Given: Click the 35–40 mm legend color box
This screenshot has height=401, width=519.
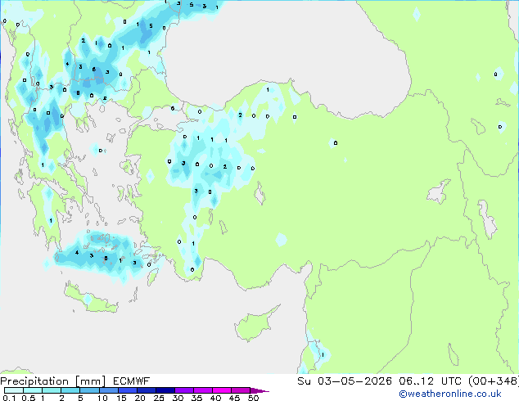Looking at the screenshot, I should [202, 390].
